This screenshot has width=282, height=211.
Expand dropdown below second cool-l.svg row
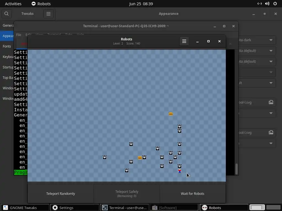coord(271,143)
